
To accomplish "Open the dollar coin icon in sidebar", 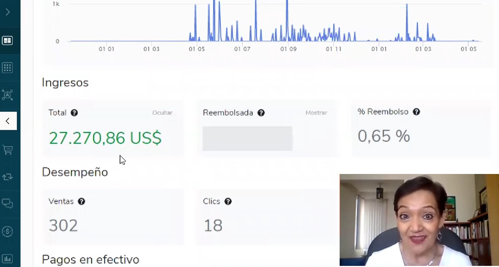I will click(7, 231).
